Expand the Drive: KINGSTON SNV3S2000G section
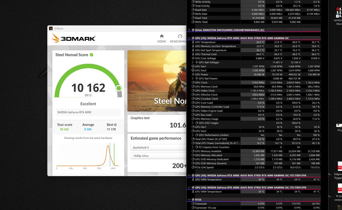Image resolution: width=342 pixels, height=210 pixels. [x=189, y=30]
